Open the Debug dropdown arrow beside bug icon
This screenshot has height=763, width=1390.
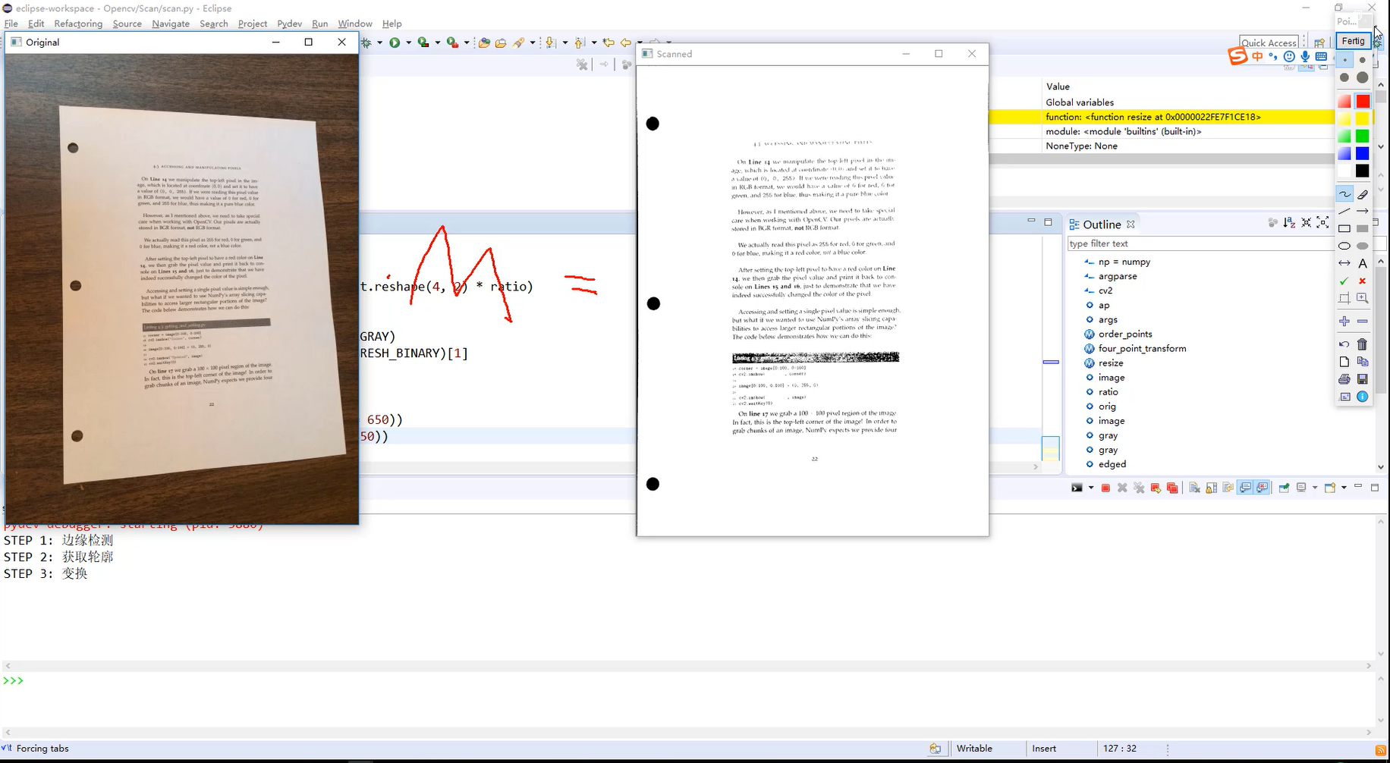pyautogui.click(x=380, y=42)
